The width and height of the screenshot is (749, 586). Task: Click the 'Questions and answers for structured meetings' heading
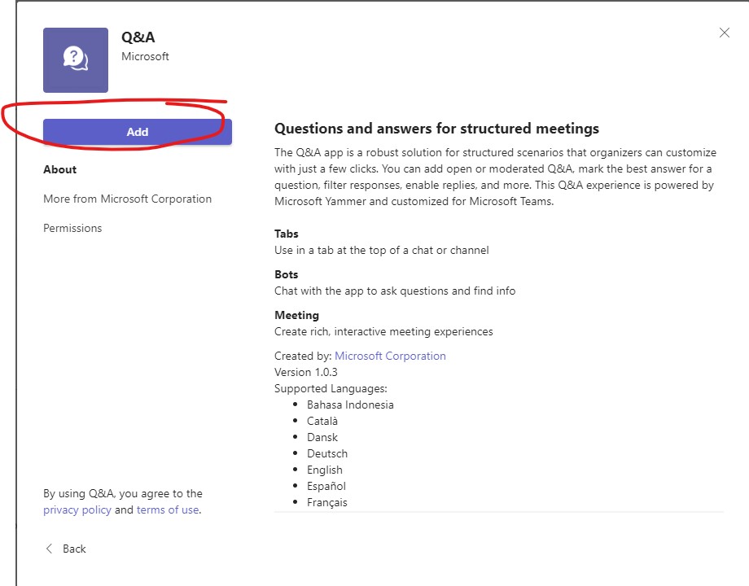(x=436, y=129)
